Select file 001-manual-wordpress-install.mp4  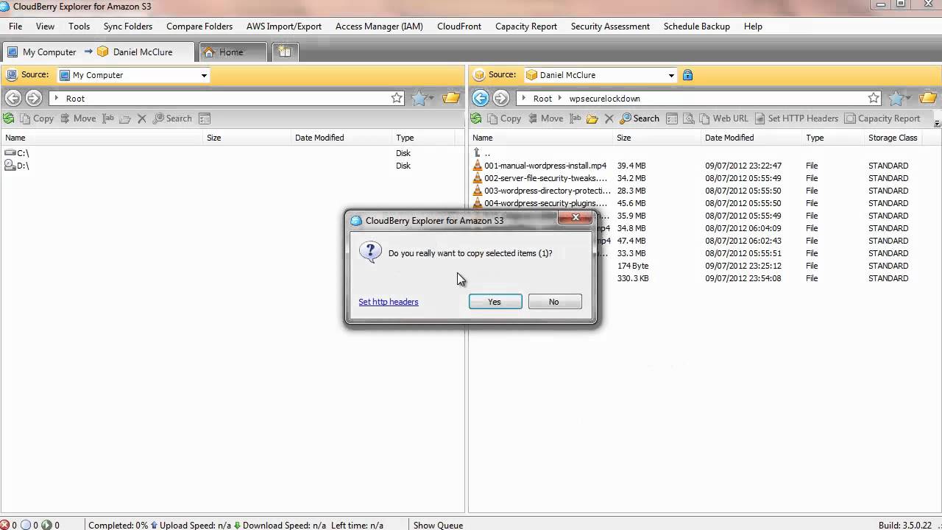pyautogui.click(x=545, y=166)
